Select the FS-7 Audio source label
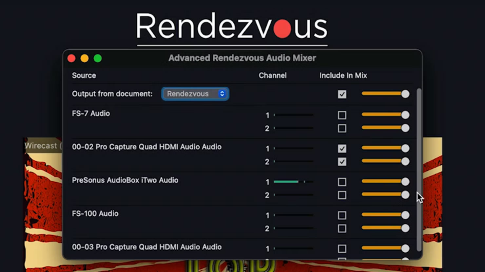485x272 pixels. point(91,114)
